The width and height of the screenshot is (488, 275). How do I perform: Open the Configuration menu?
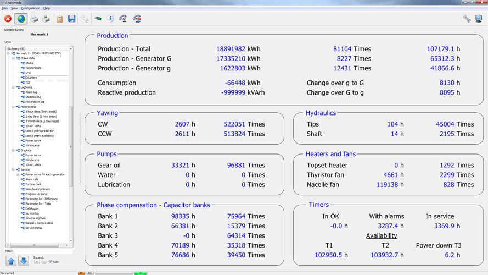coord(31,8)
